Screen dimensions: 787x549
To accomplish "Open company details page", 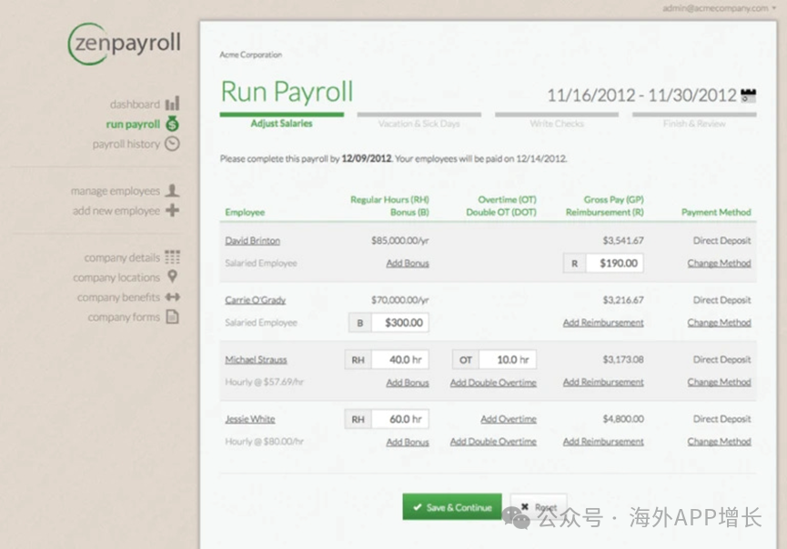I will pyautogui.click(x=122, y=258).
